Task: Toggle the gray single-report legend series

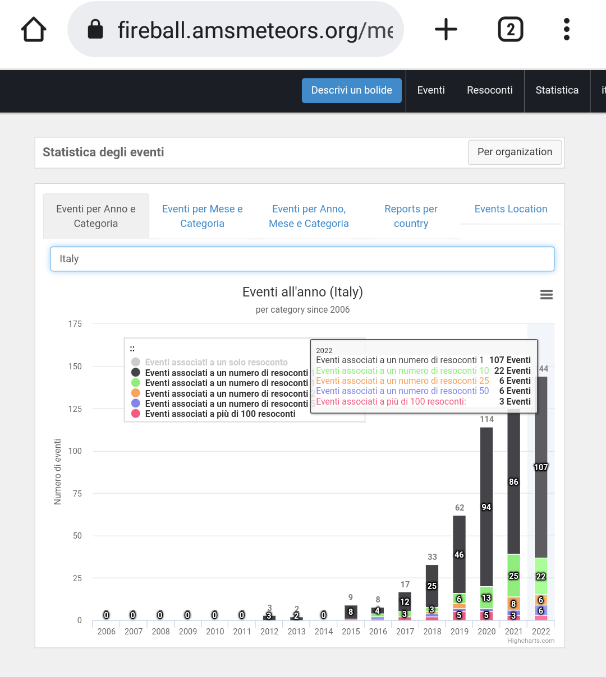Action: [216, 363]
